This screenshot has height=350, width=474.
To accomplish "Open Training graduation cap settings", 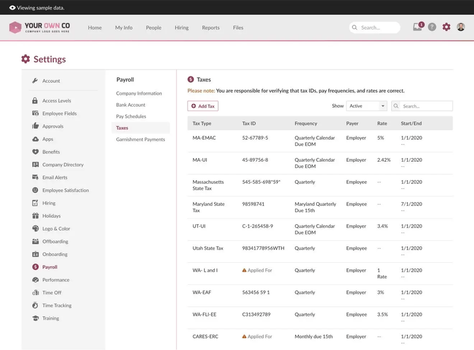I will [35, 318].
